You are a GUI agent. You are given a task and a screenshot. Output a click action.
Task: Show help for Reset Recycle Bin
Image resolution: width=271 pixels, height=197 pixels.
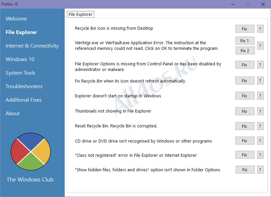click(260, 126)
